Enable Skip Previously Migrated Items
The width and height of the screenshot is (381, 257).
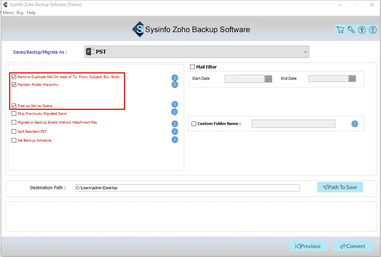14,114
